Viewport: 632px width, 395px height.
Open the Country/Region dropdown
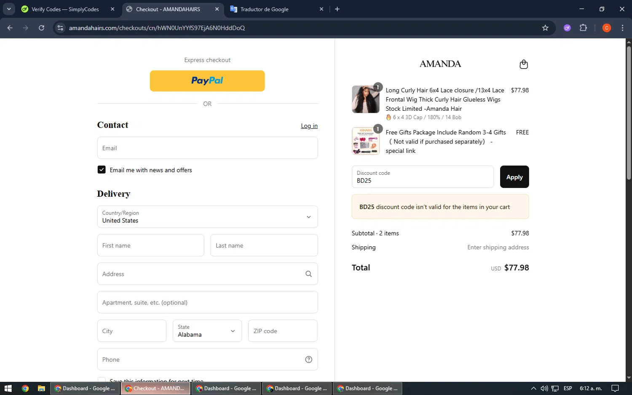(207, 217)
